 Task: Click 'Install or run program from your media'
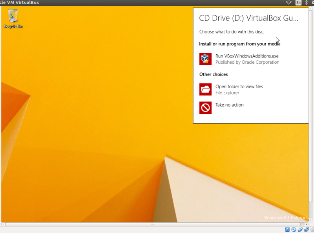click(240, 44)
